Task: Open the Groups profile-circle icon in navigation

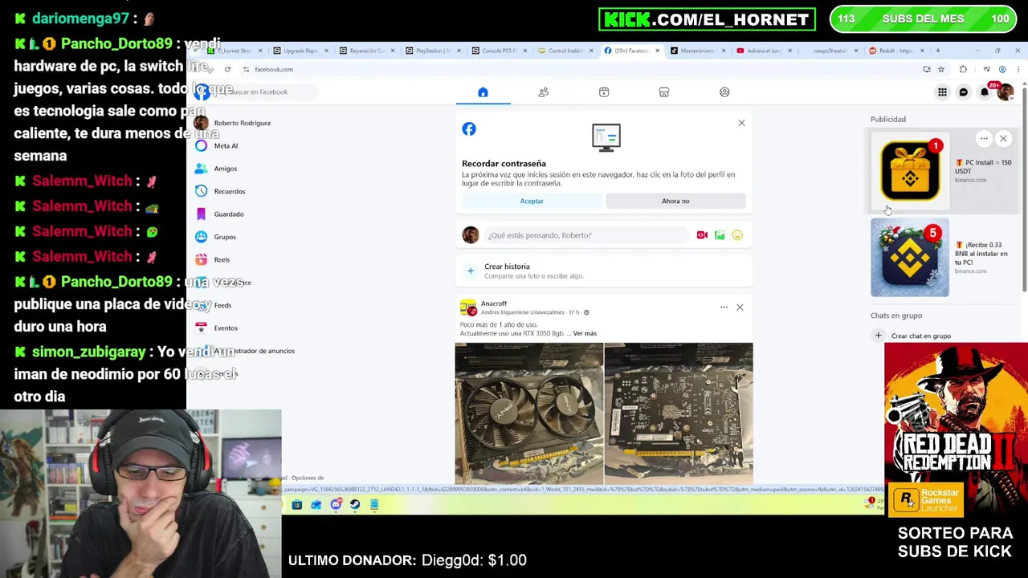Action: (x=724, y=92)
